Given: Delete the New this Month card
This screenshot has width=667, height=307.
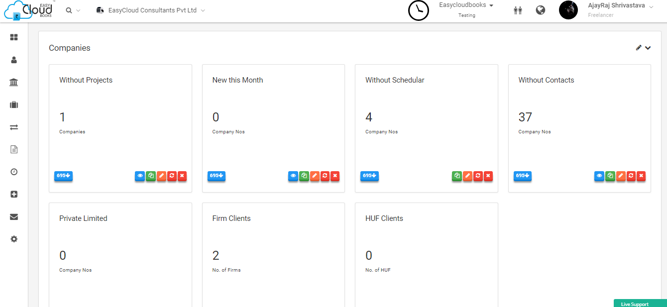Looking at the screenshot, I should coord(335,176).
